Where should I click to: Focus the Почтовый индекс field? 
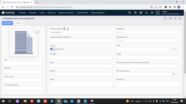pos(24,89)
